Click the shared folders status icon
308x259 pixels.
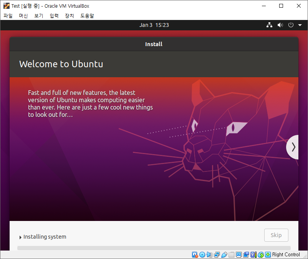click(232, 255)
